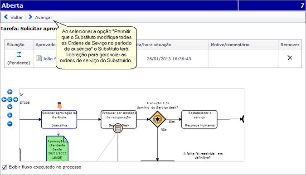Select the Restabelecer o serviço task box
306x175 pixels.
point(199,119)
